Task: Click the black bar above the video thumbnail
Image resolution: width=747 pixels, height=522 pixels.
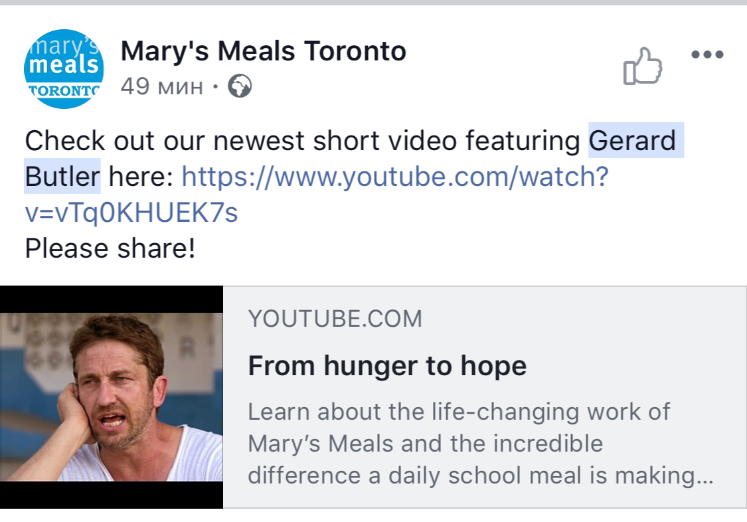Action: pyautogui.click(x=112, y=300)
